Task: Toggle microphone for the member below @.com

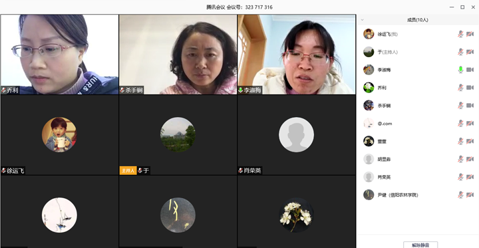Action: pyautogui.click(x=460, y=142)
